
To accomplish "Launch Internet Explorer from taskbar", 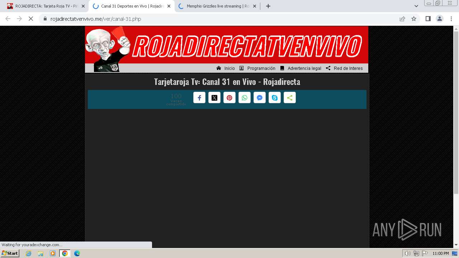I will (29, 253).
